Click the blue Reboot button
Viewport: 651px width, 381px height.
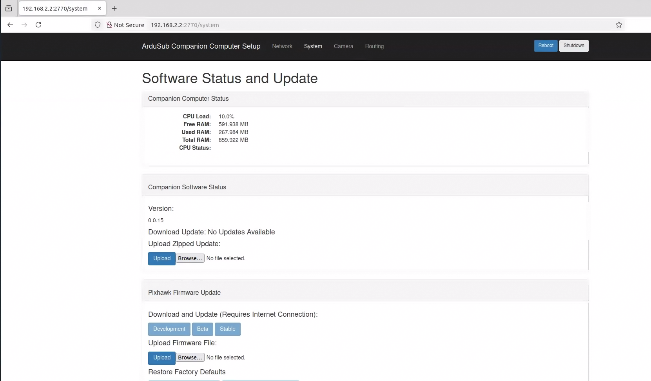pos(546,45)
